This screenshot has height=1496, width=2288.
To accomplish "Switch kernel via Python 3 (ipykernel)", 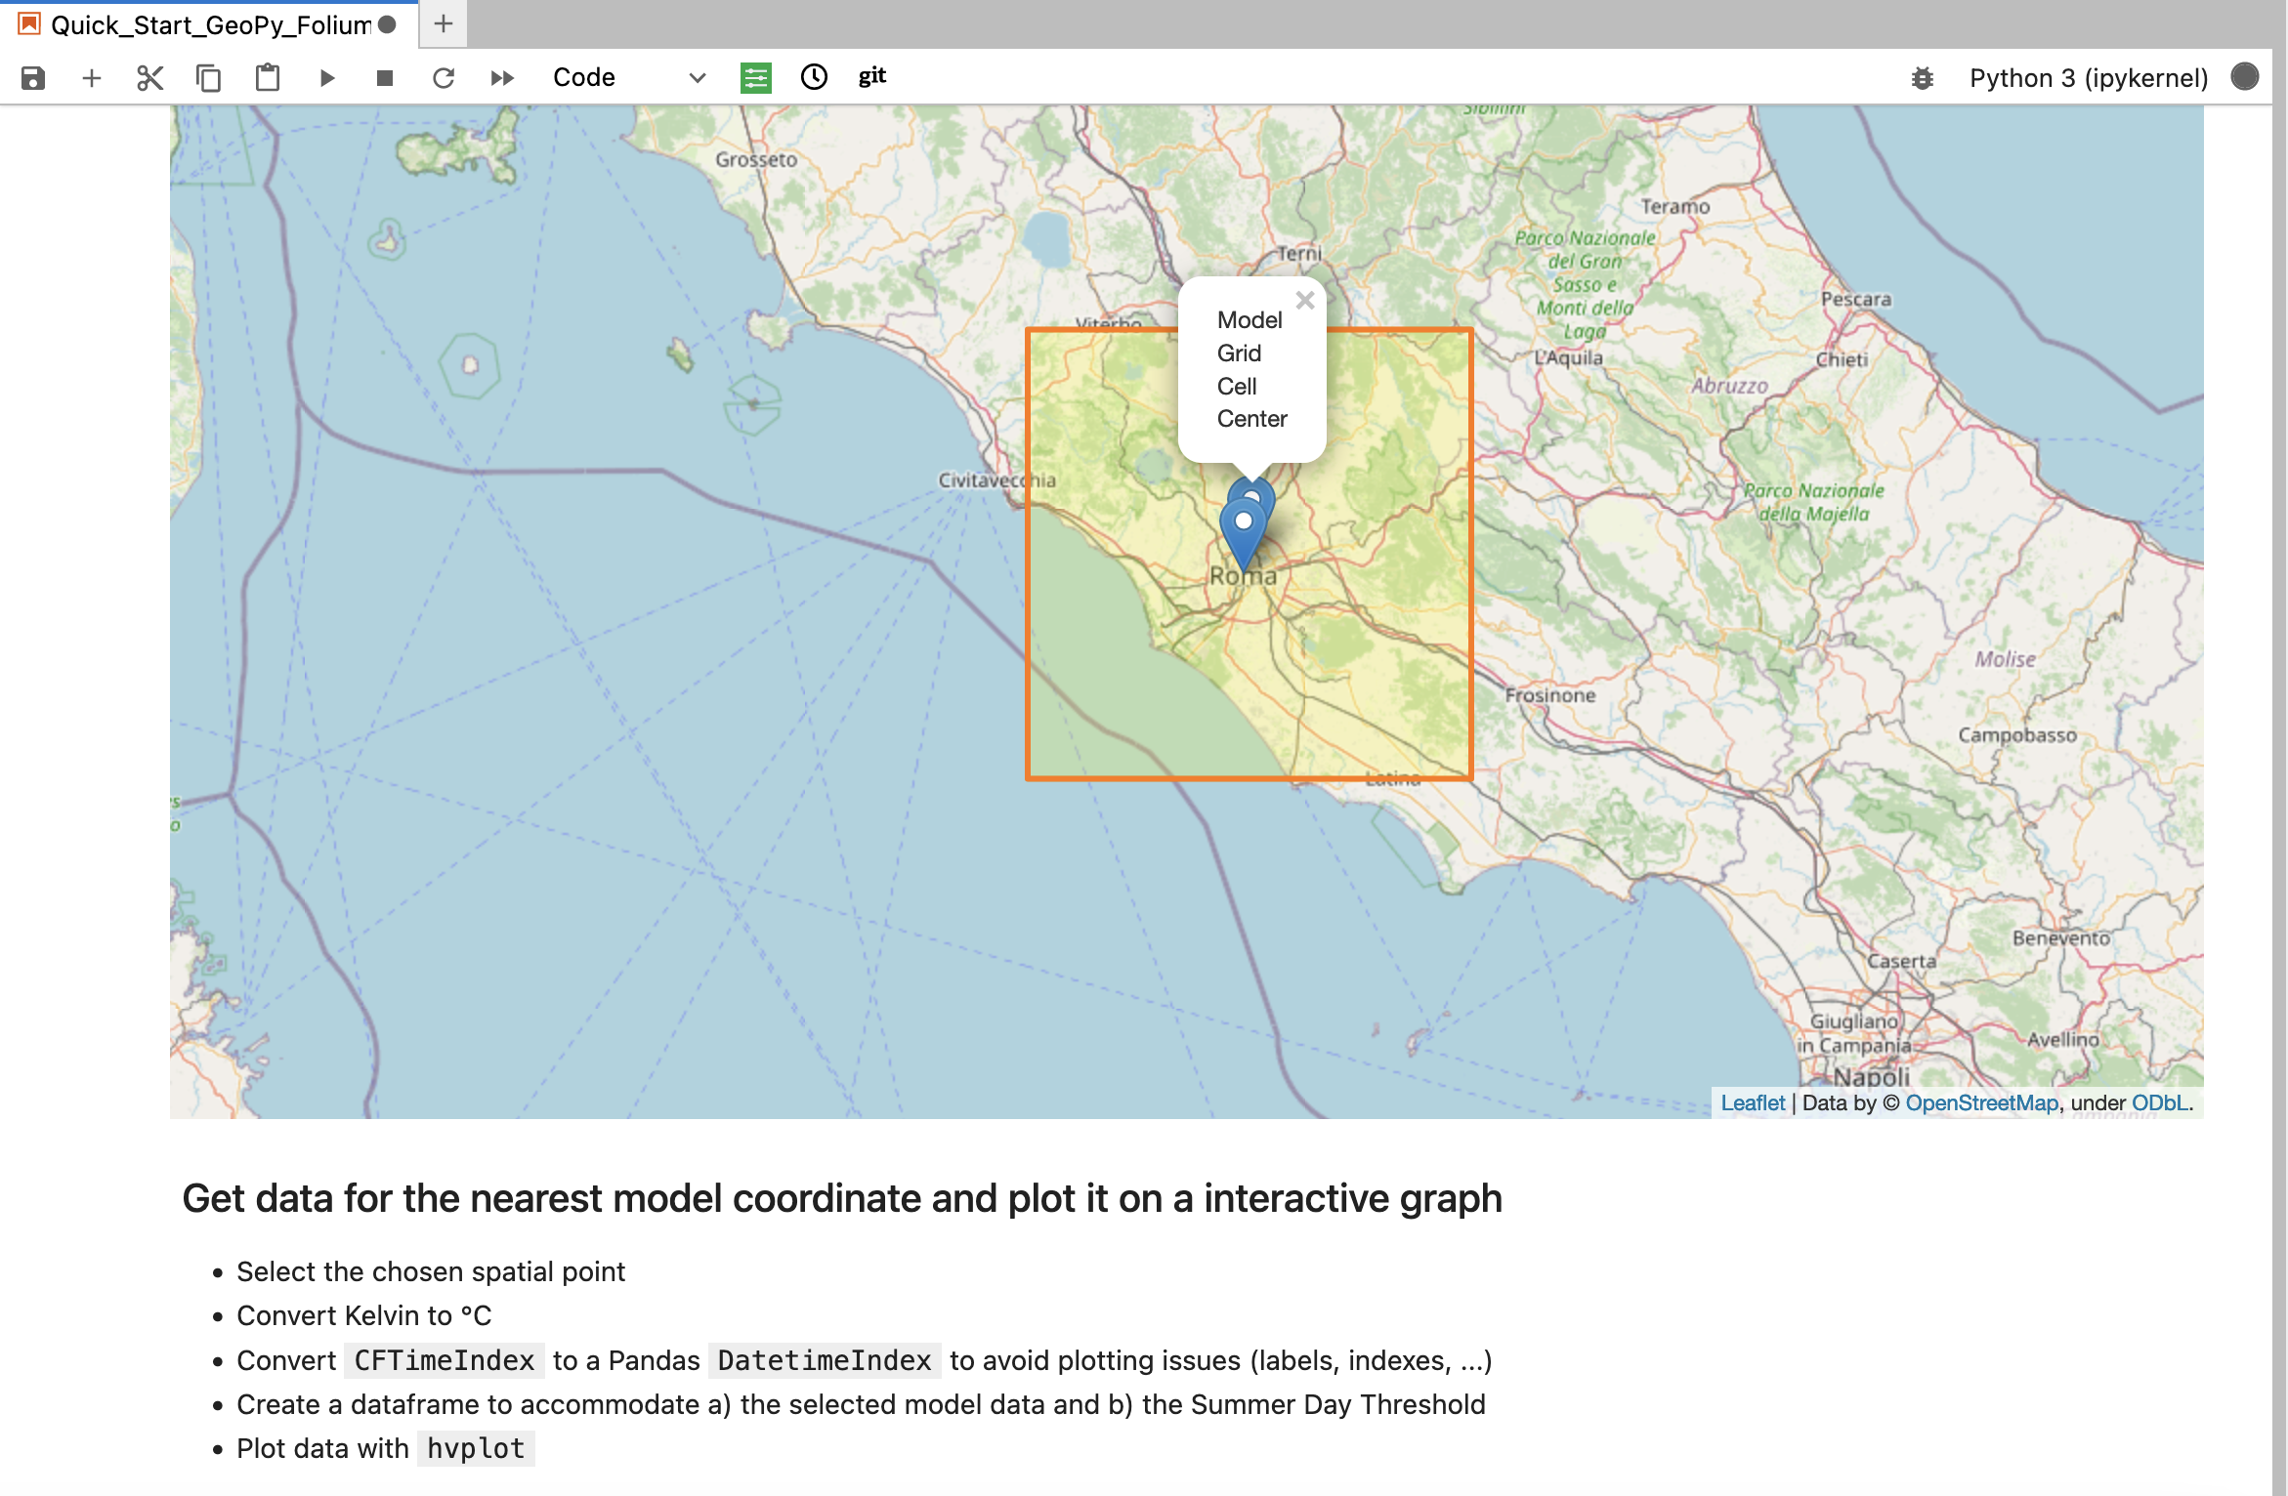I will pos(2088,77).
